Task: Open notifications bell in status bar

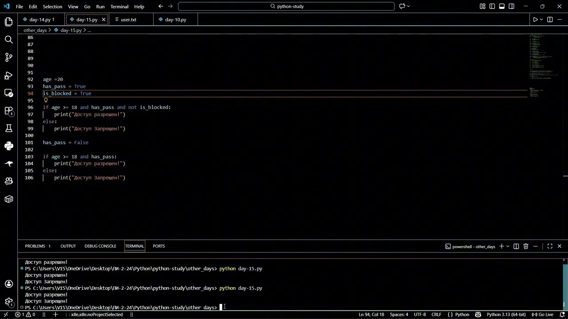Action: (562, 315)
